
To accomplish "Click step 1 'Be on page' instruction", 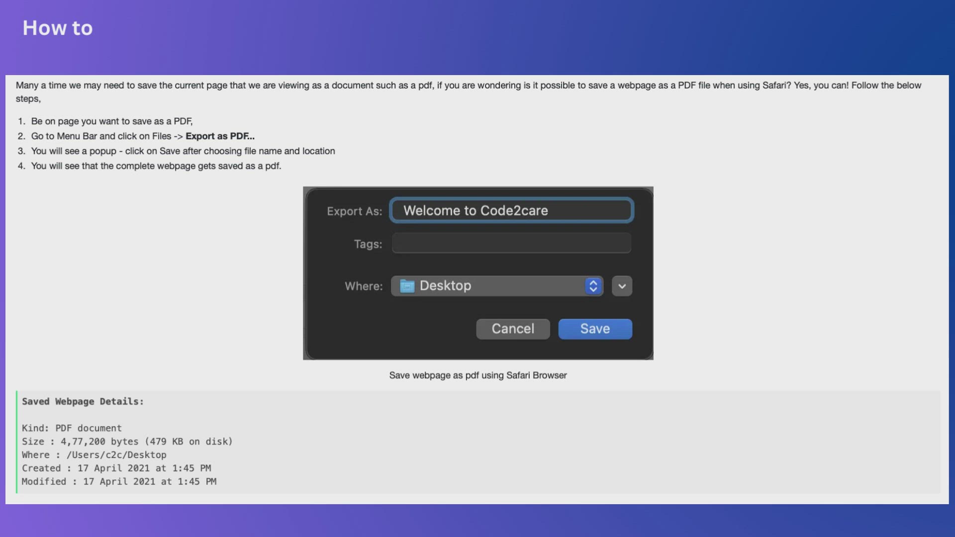I will pyautogui.click(x=111, y=121).
